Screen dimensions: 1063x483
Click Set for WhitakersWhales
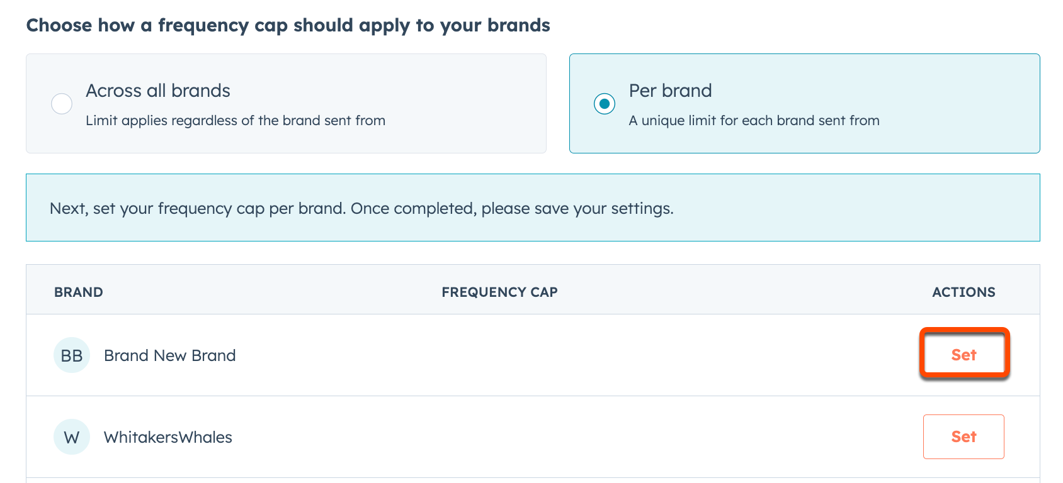point(963,436)
